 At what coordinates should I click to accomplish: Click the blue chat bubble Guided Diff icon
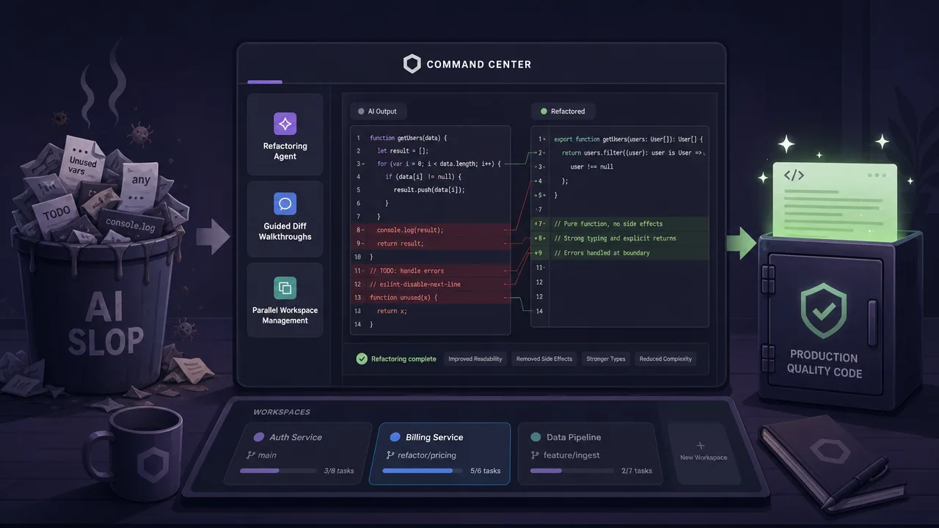tap(285, 204)
